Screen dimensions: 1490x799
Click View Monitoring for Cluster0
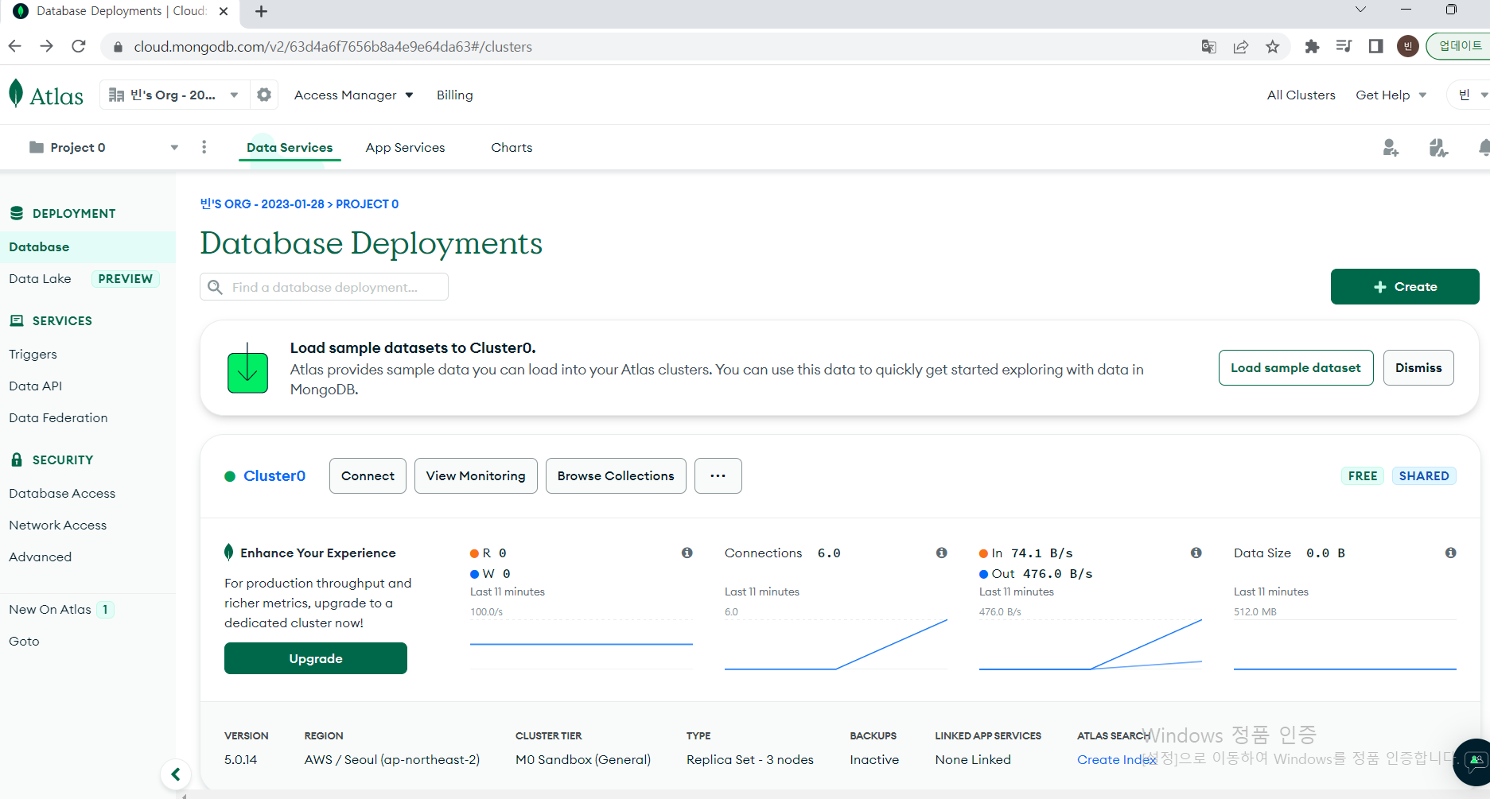tap(476, 475)
